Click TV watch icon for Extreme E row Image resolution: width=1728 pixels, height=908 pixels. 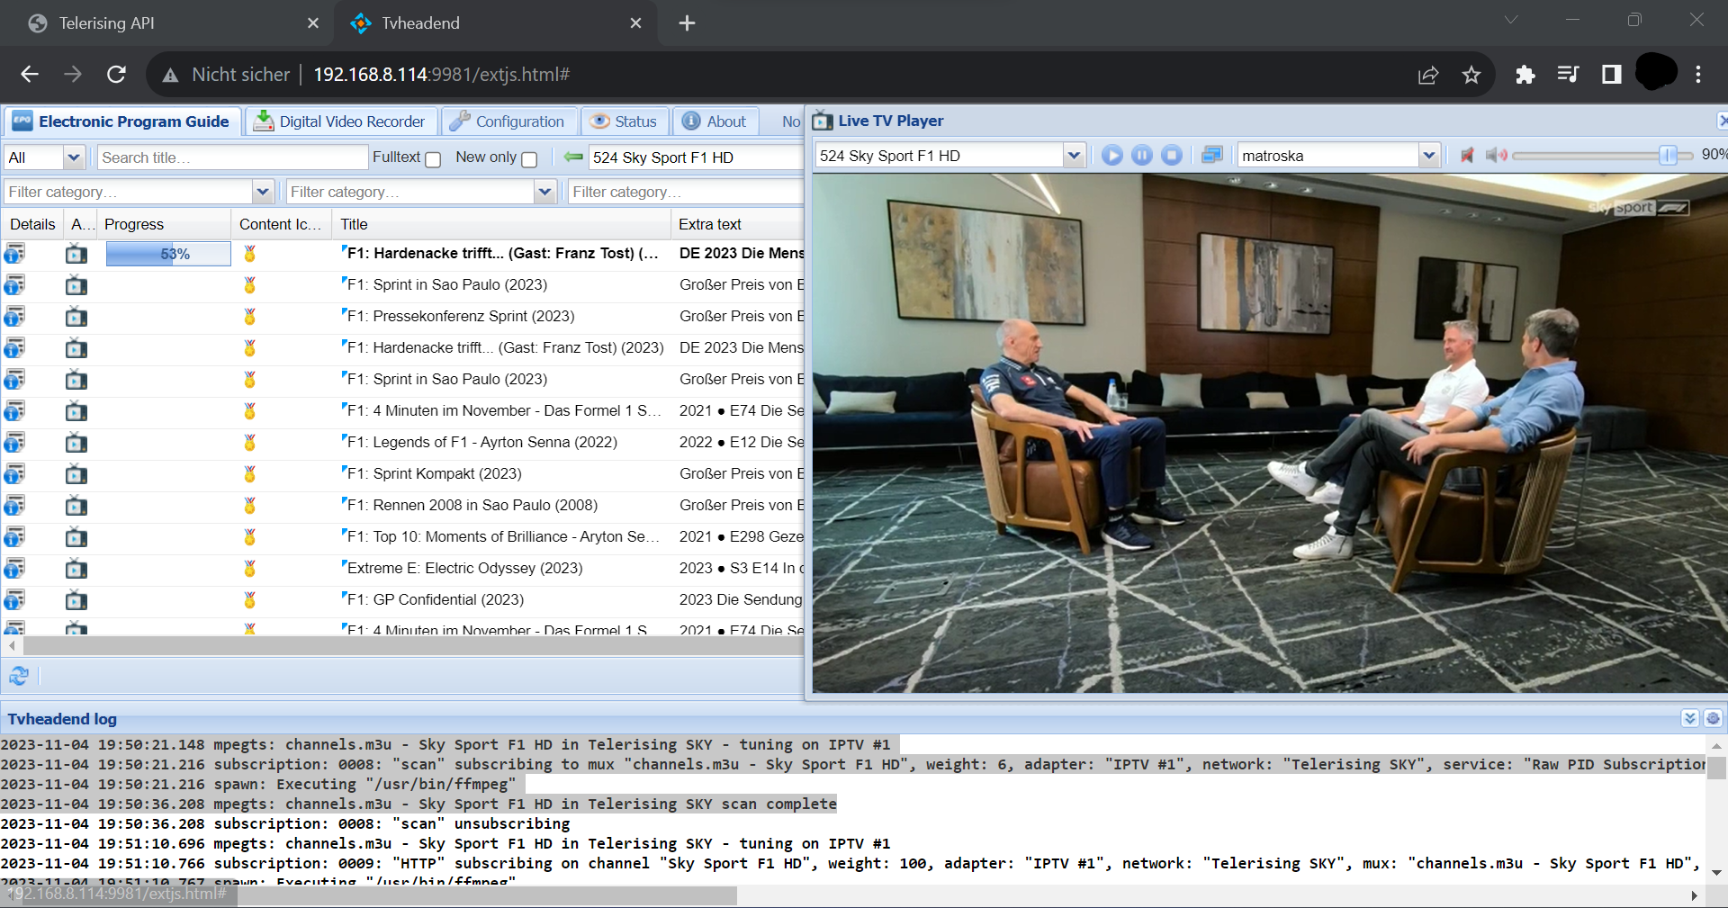(x=76, y=569)
